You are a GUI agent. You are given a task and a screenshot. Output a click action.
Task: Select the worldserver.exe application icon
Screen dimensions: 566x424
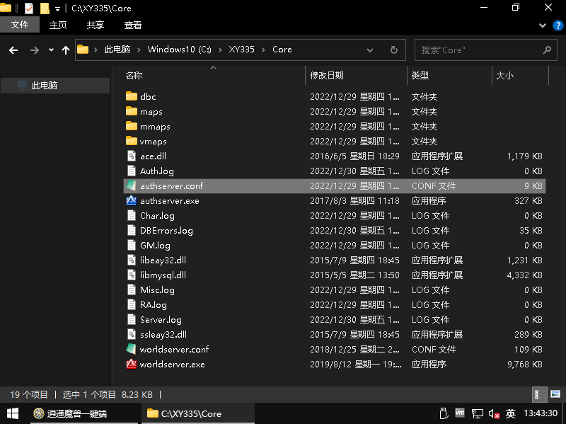tap(132, 364)
